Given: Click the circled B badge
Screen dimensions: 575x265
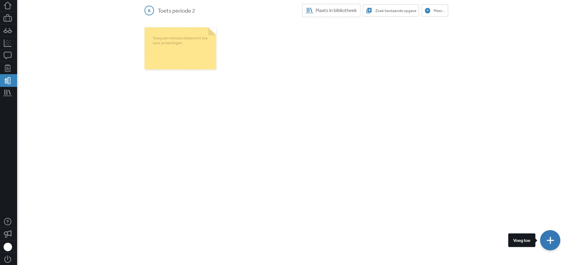Looking at the screenshot, I should (x=149, y=11).
